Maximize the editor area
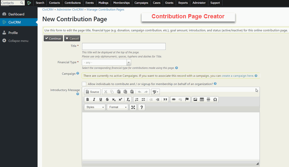This screenshot has height=167, width=289. (133, 107)
